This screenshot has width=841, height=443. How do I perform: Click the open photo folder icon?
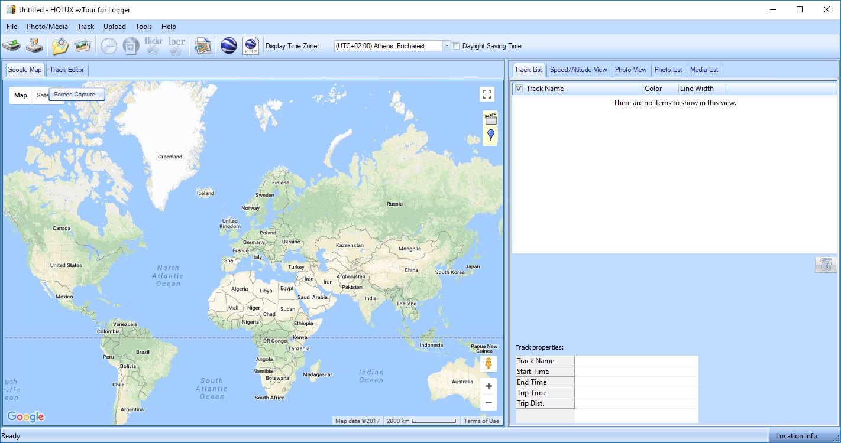(60, 45)
